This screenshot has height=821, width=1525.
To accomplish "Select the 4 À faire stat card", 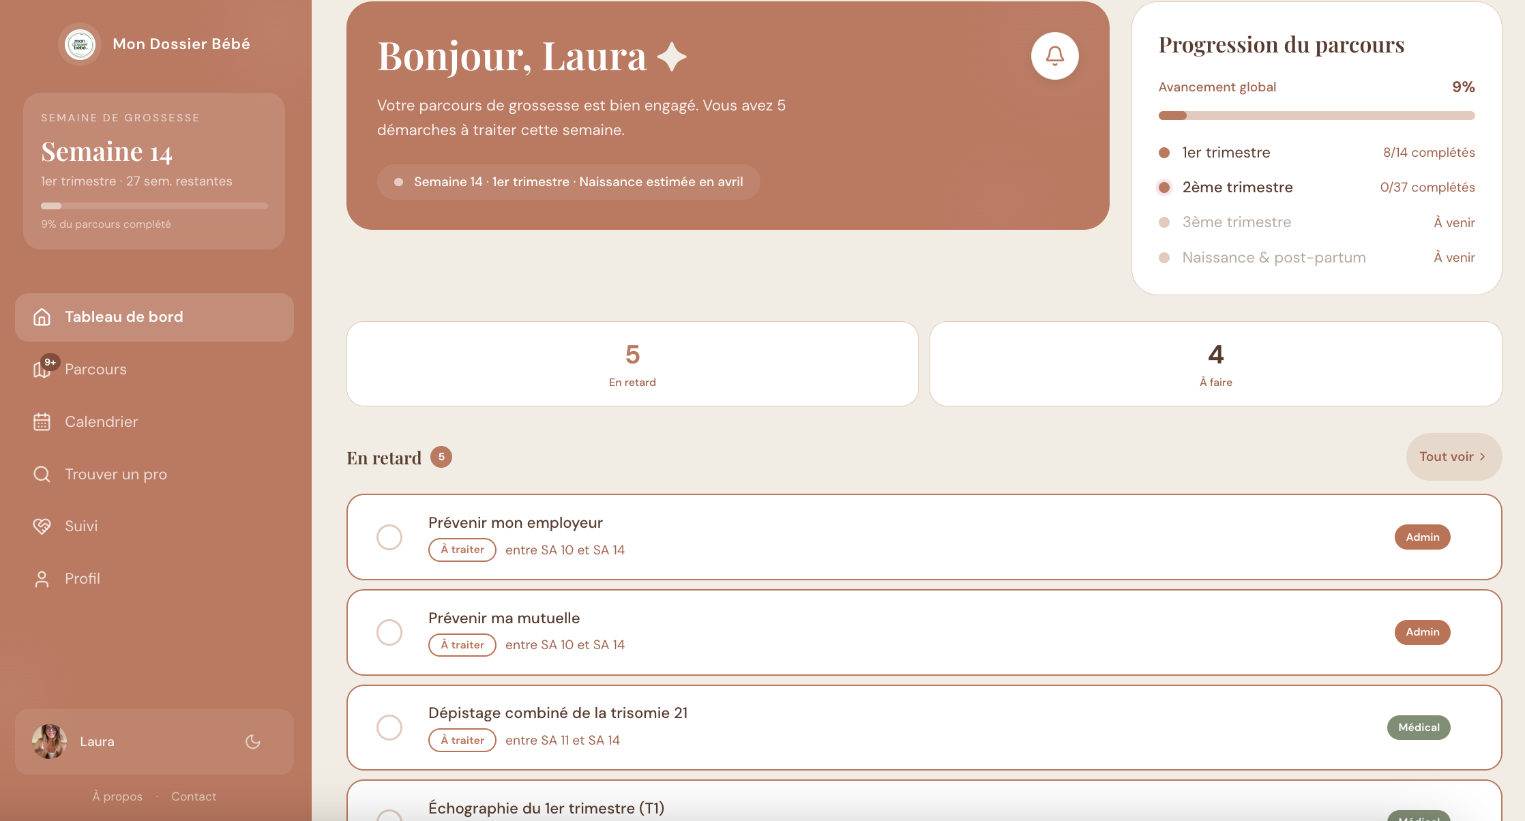I will (1215, 364).
